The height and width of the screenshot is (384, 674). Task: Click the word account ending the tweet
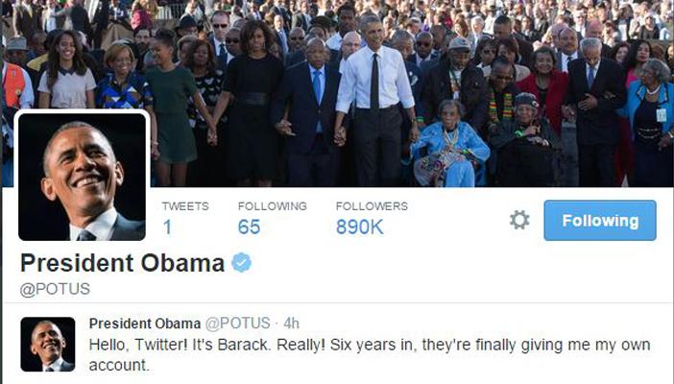tap(119, 365)
